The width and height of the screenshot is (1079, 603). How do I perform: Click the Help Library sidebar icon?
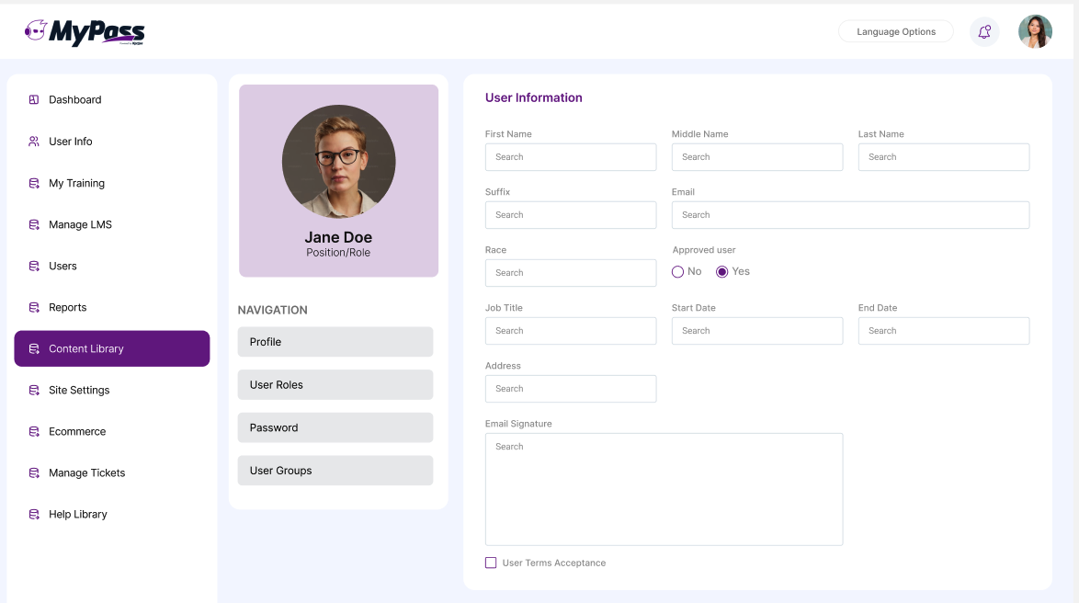point(34,514)
